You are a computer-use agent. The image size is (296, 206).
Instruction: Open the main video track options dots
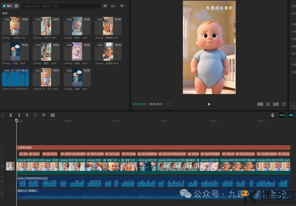tap(2, 166)
